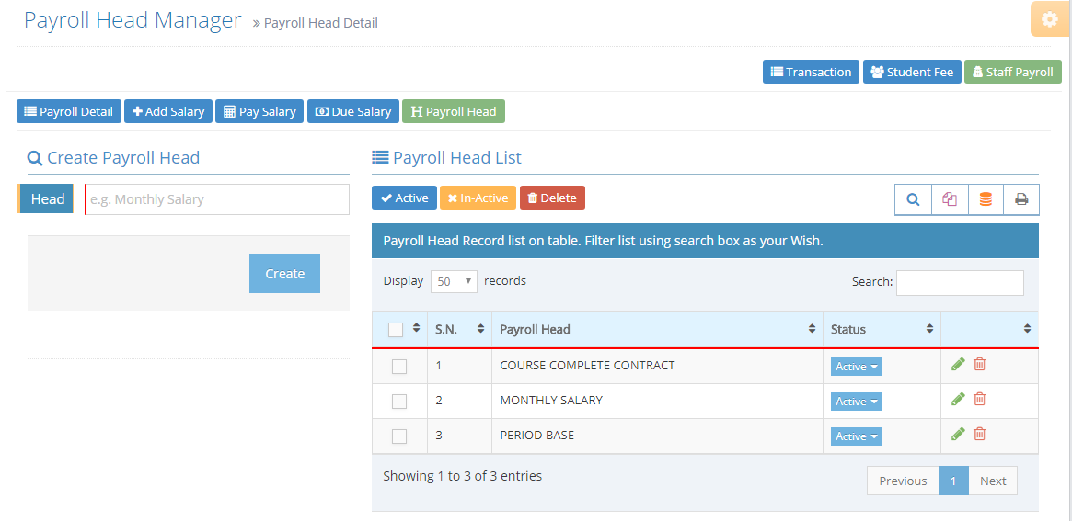Image resolution: width=1072 pixels, height=521 pixels.
Task: Click the orange database export icon
Action: tap(986, 199)
